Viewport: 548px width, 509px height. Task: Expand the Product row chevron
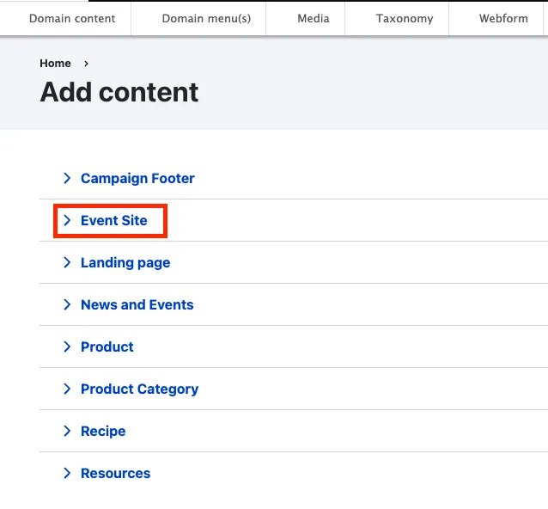[67, 346]
